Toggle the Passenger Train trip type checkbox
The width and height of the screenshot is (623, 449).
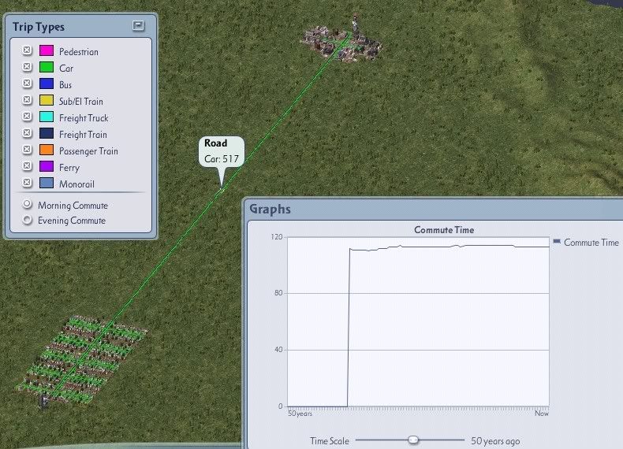(x=27, y=150)
